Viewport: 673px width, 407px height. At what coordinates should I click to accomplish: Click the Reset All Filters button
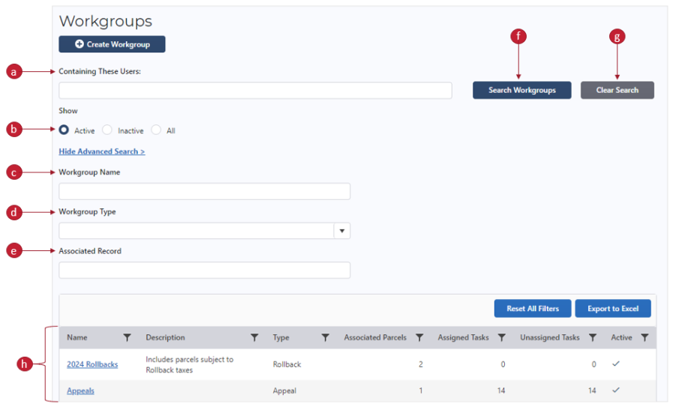point(532,309)
